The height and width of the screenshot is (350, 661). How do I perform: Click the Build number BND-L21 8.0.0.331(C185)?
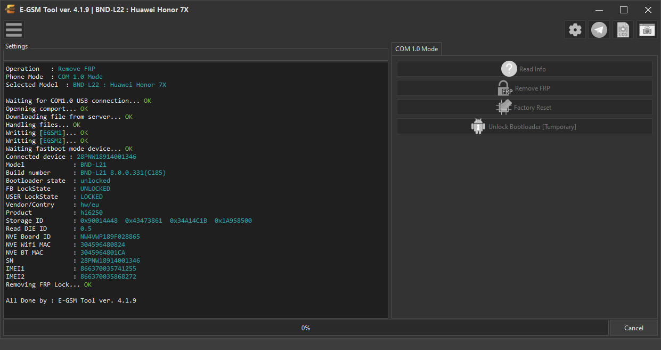pos(123,173)
